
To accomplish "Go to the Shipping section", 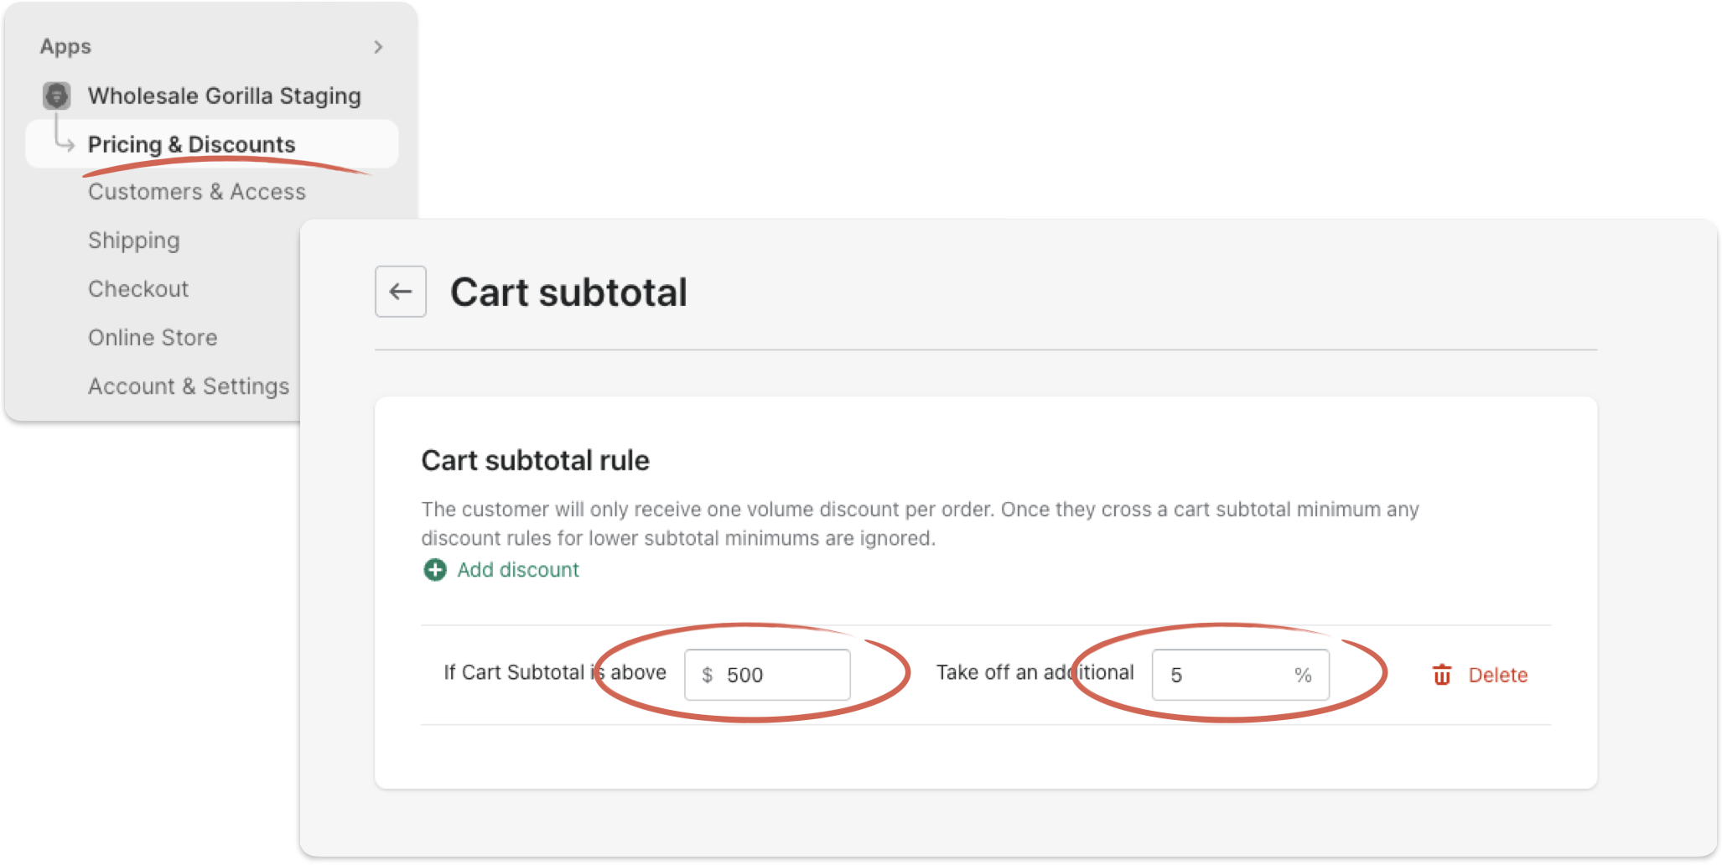I will point(134,241).
